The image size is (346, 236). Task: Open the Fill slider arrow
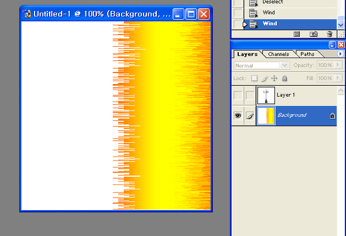[x=338, y=78]
